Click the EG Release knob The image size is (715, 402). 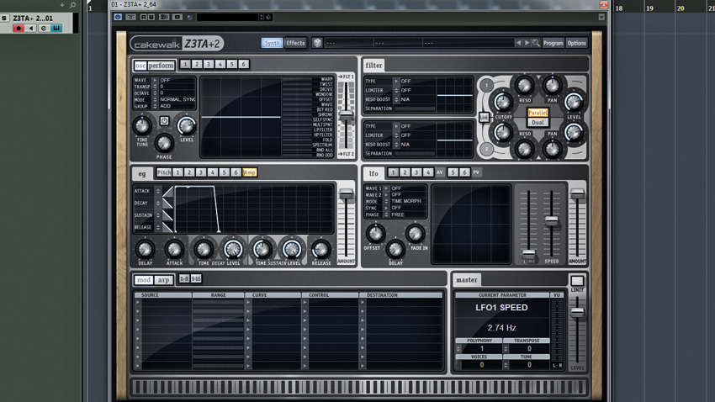click(321, 249)
